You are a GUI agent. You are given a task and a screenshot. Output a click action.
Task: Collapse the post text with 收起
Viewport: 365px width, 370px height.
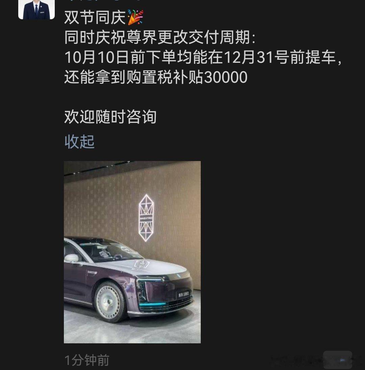click(79, 141)
